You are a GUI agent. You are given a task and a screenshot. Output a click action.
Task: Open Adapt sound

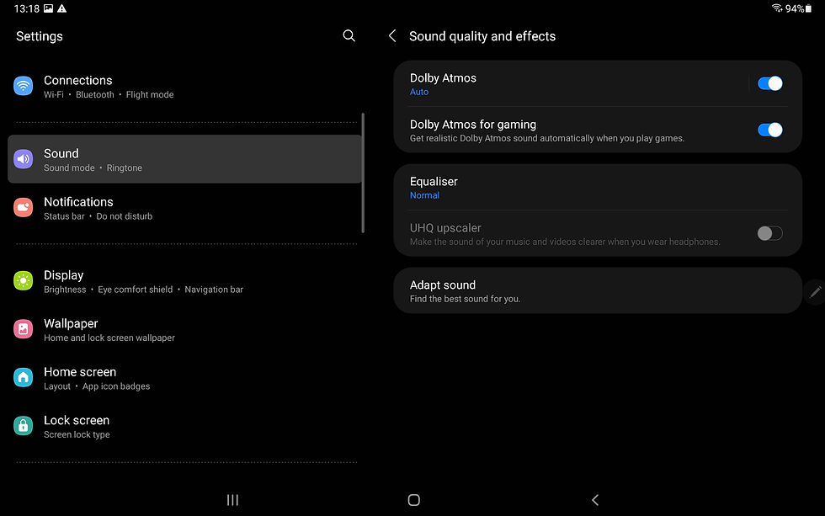(598, 291)
